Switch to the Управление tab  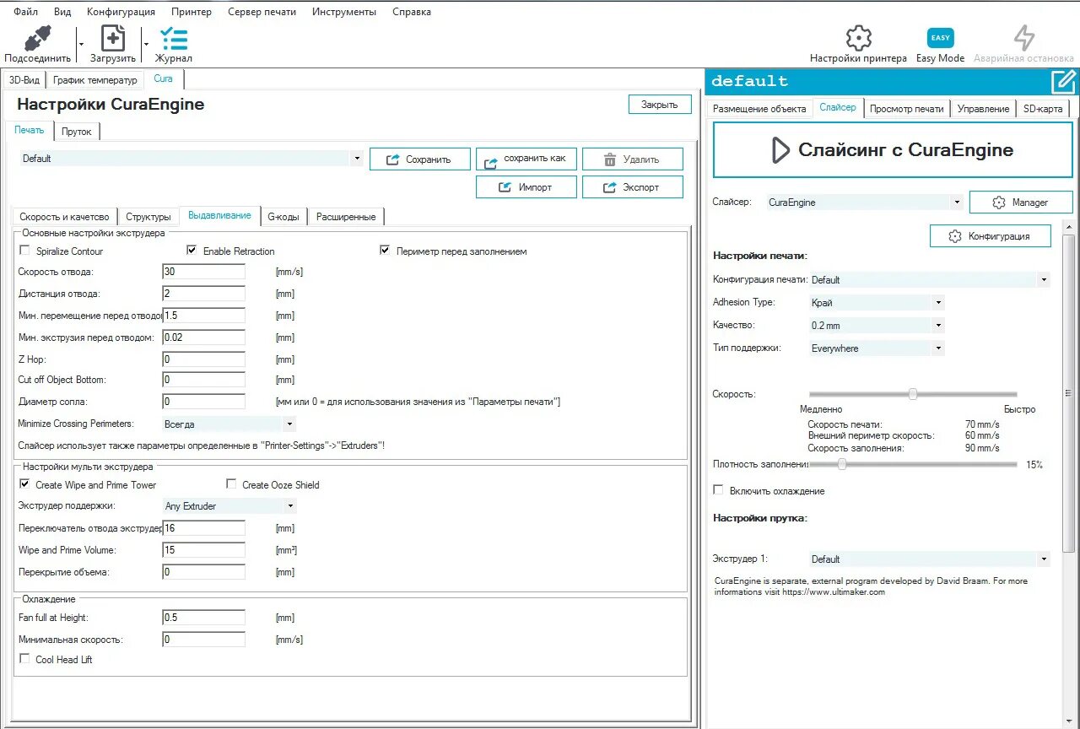click(983, 109)
